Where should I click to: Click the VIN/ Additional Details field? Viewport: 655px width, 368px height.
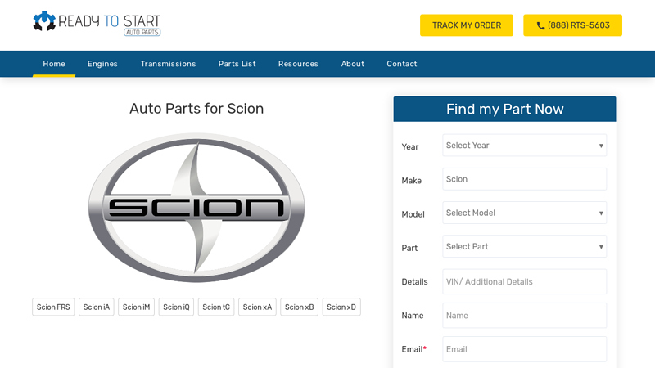point(524,281)
